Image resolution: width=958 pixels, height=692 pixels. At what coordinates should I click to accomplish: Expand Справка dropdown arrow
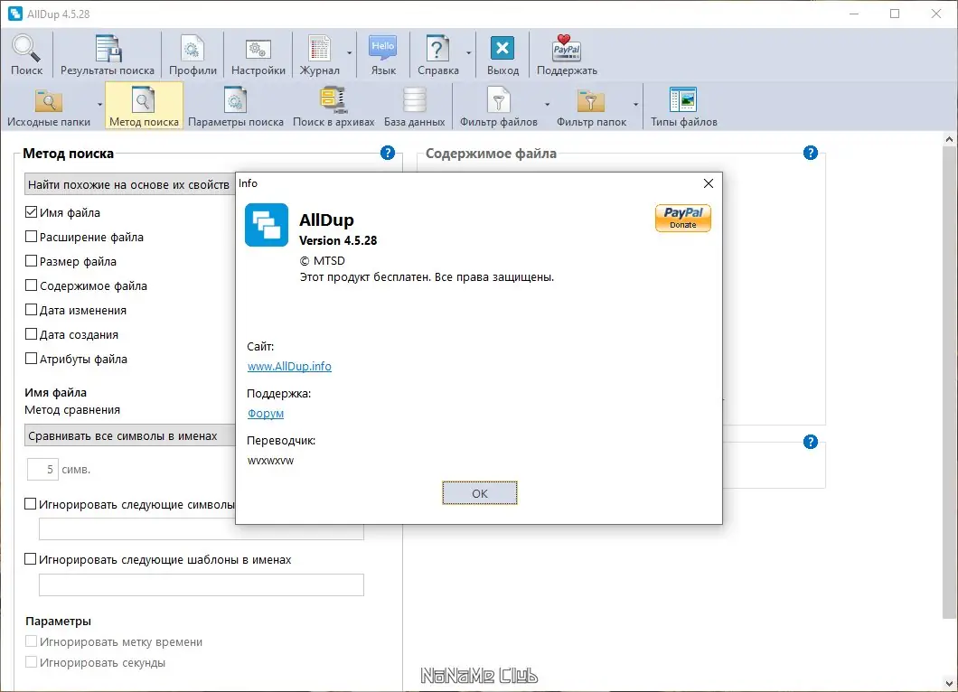(469, 53)
